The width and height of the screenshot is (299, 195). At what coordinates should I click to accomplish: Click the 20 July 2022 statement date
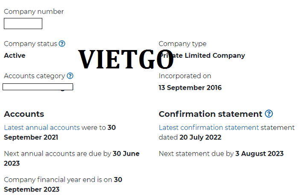200,137
